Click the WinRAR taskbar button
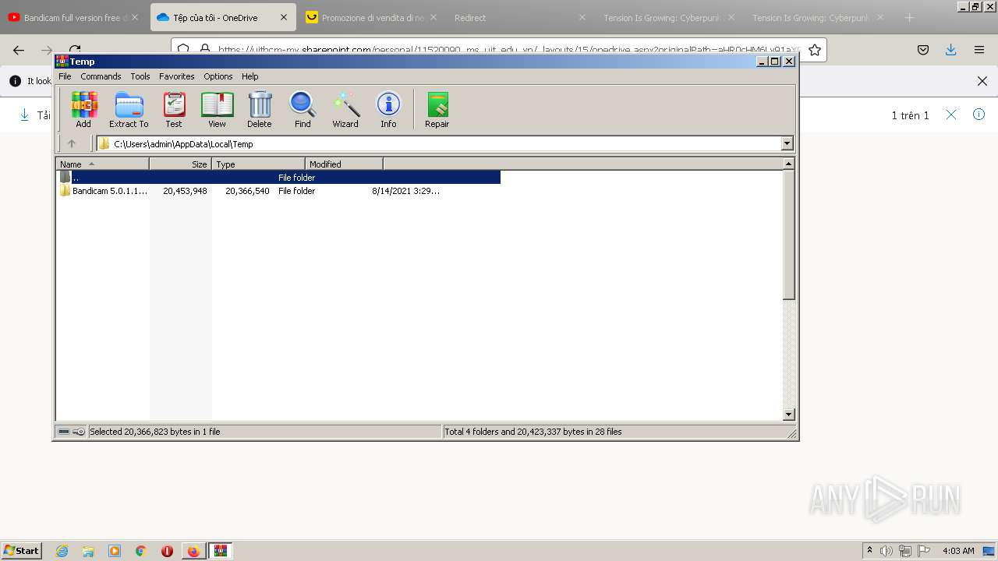This screenshot has height=561, width=998. 221,551
